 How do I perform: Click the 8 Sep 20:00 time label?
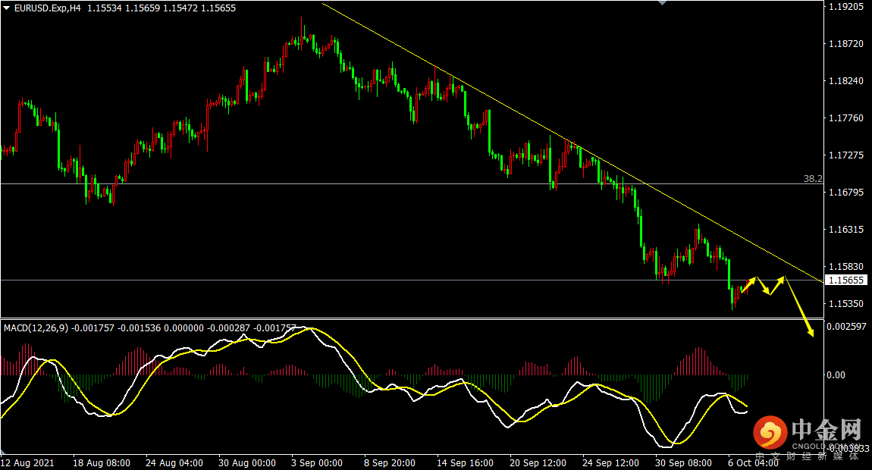[390, 462]
